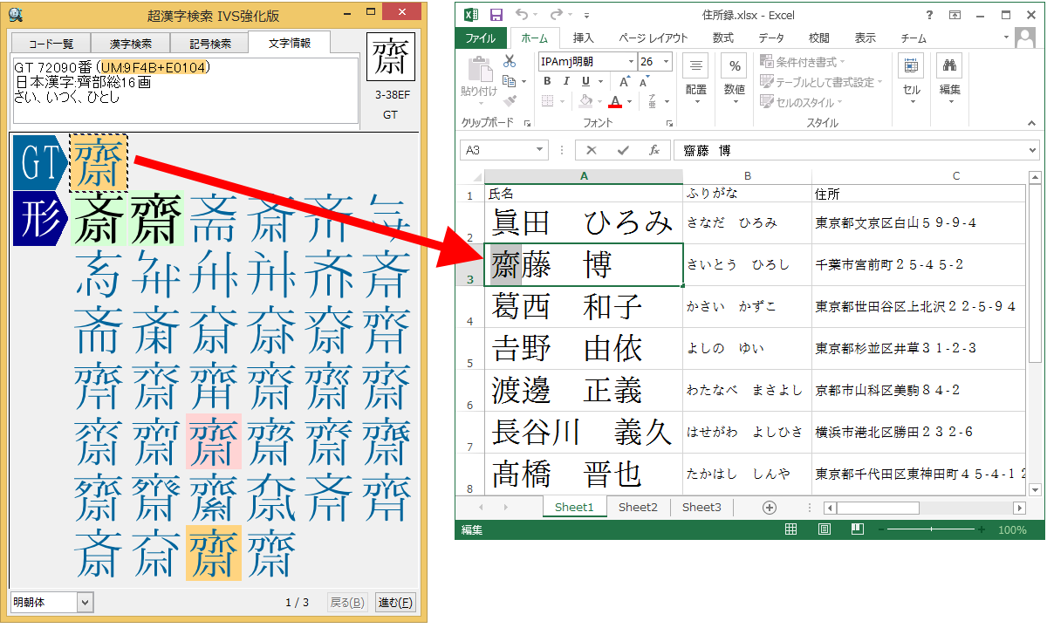This screenshot has height=628, width=1047.
Task: Click the insert function fx icon
Action: click(654, 150)
